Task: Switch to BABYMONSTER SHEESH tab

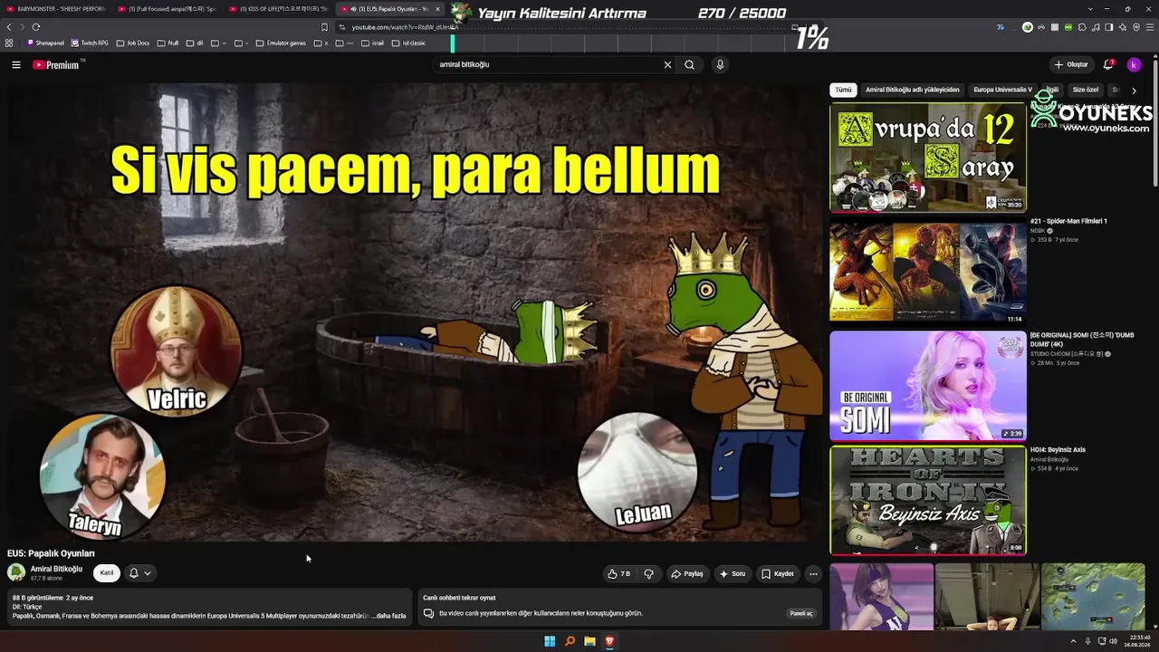Action: 56,9
